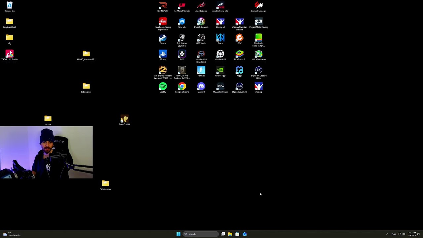This screenshot has height=238, width=423.
Task: Open the mail app in taskbar
Action: click(245, 234)
